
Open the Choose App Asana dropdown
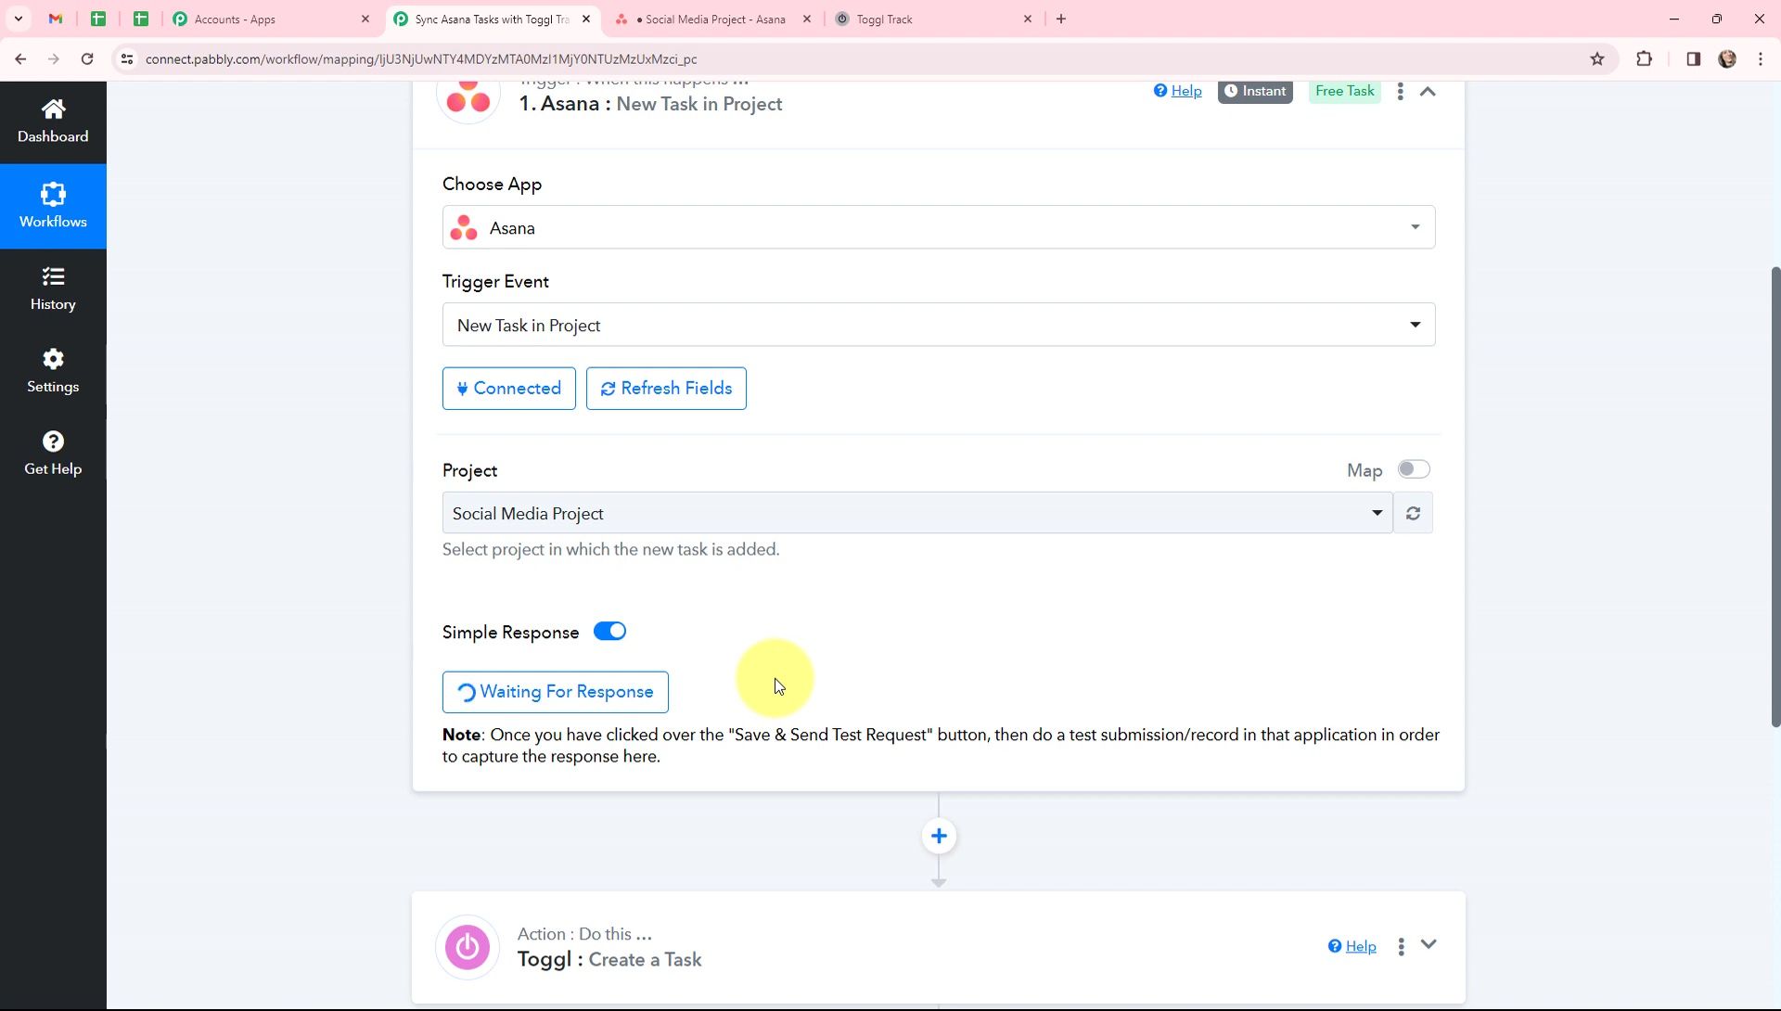pyautogui.click(x=939, y=227)
